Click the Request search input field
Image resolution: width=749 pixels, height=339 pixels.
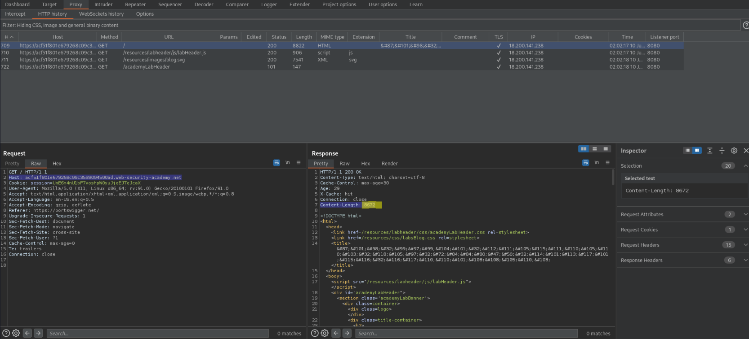[157, 333]
